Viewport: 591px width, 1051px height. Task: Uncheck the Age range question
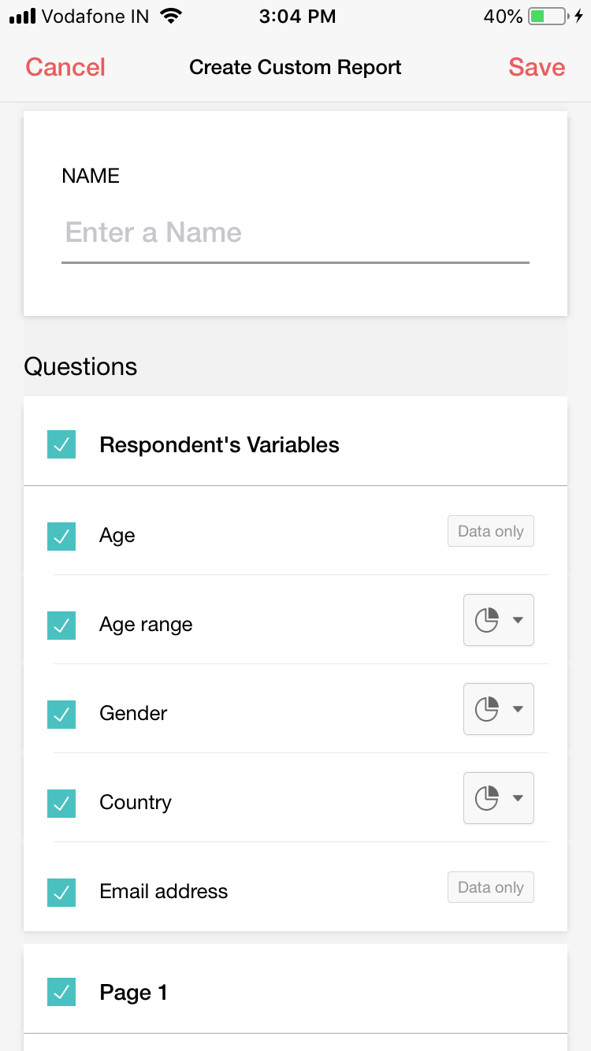pyautogui.click(x=61, y=625)
